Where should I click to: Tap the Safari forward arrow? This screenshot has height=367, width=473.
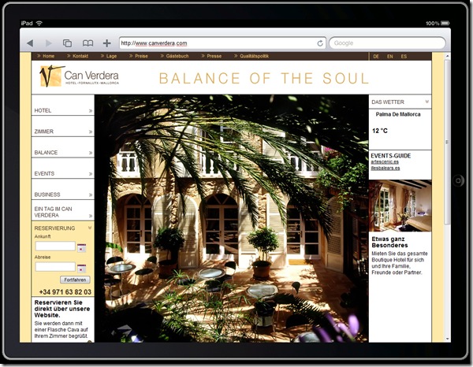tap(48, 43)
